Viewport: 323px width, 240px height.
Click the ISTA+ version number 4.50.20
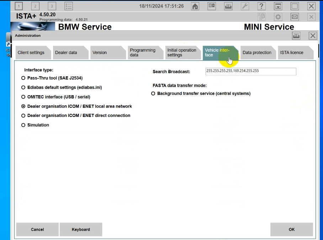click(x=47, y=15)
